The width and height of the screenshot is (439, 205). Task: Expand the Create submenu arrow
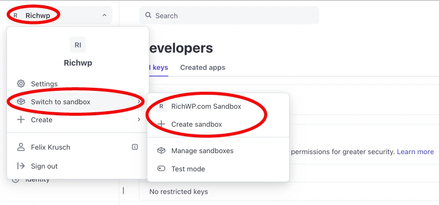pyautogui.click(x=138, y=120)
